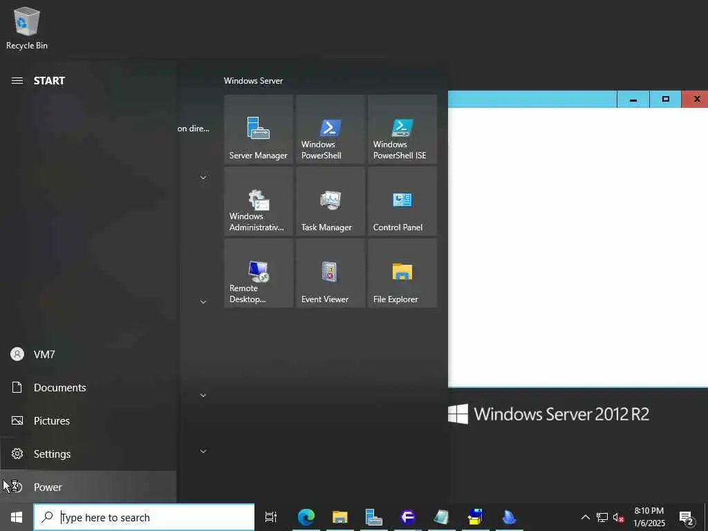Open Task View from the taskbar
Screen dimensions: 708x531
(x=271, y=517)
